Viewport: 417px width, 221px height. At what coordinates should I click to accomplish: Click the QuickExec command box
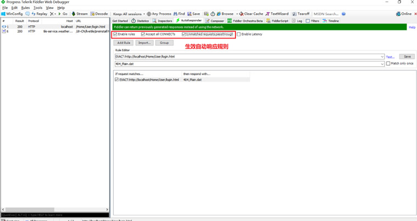coord(55,215)
